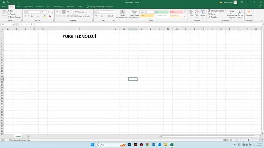264x148 pixels.
Task: Select the green İyi cell style
Action: [x=162, y=12]
